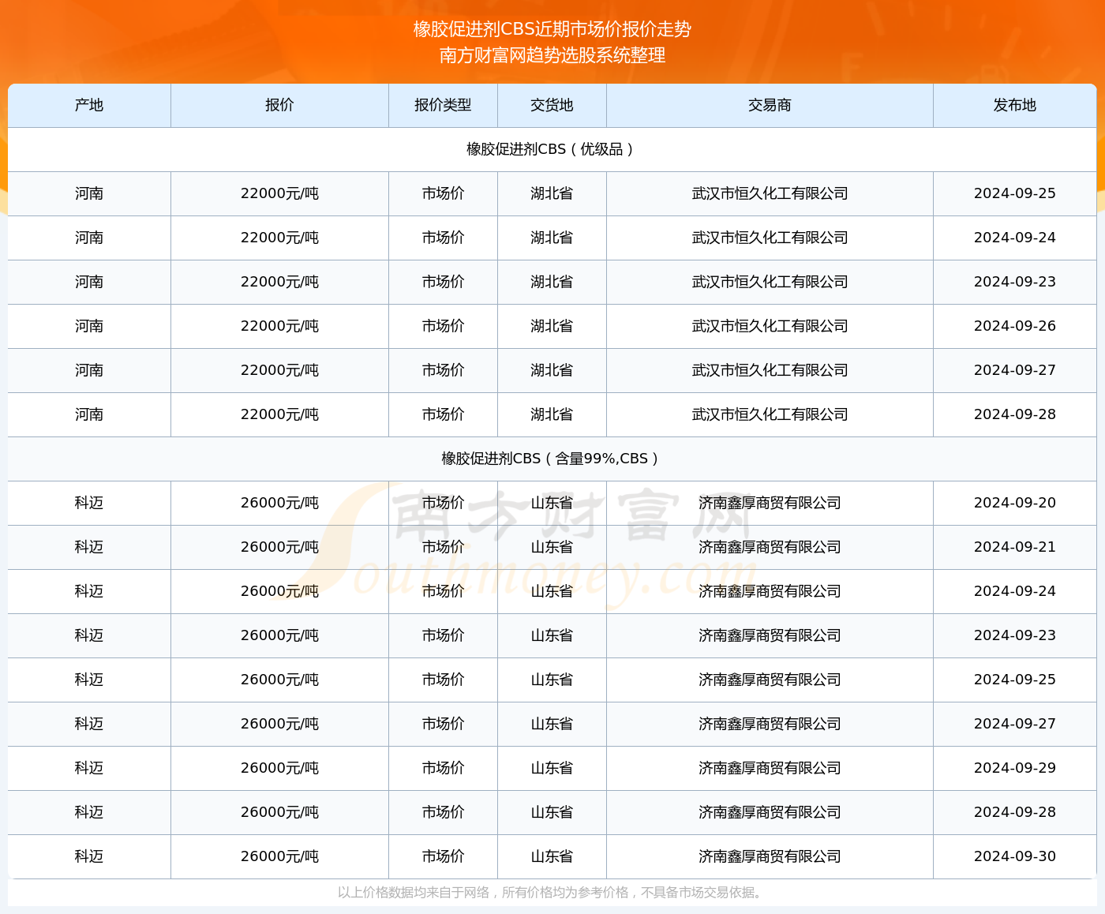Click 济南鑫厚商贸有限公司 in the 2024-09-30 row

point(770,856)
